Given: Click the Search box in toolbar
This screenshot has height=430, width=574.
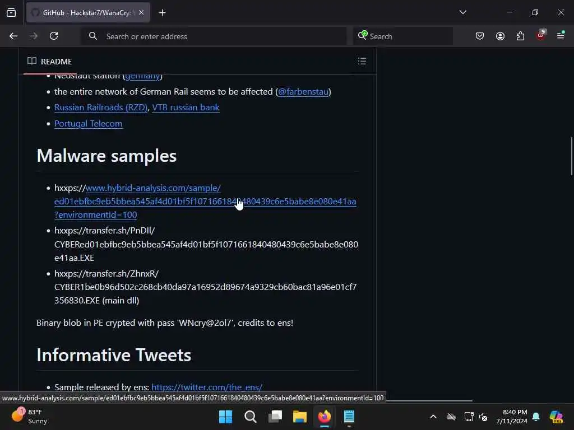Looking at the screenshot, I should point(402,36).
